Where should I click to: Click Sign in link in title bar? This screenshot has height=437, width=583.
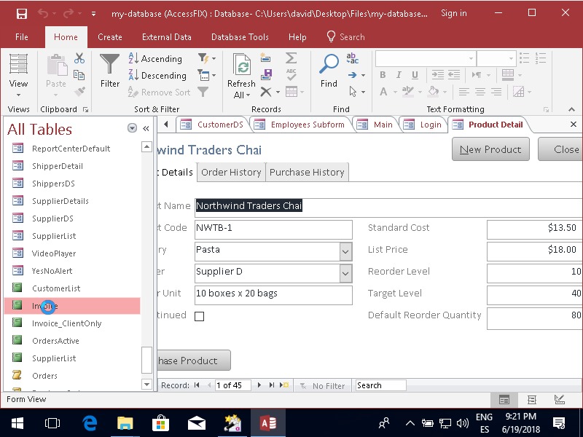(x=453, y=13)
